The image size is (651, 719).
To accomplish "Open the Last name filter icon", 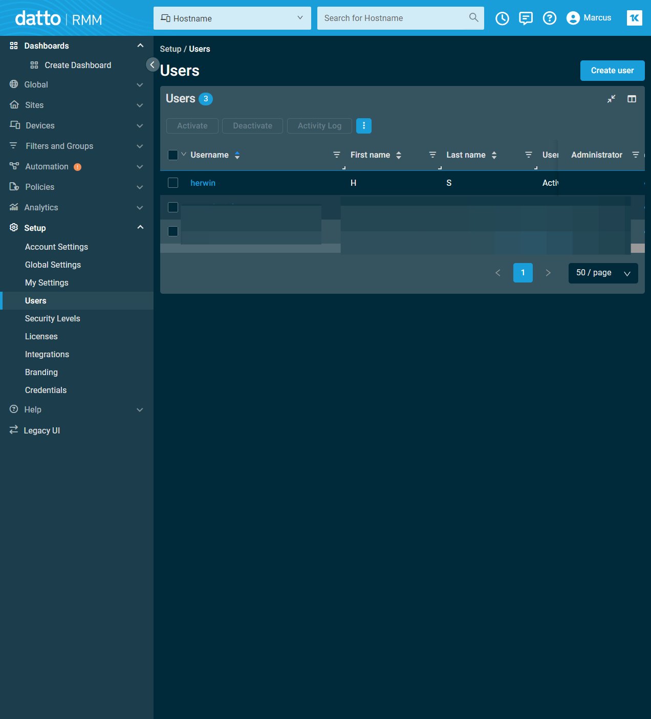I will 529,155.
